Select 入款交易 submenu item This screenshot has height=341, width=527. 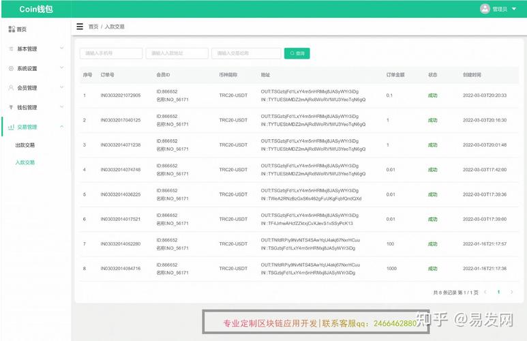click(25, 162)
